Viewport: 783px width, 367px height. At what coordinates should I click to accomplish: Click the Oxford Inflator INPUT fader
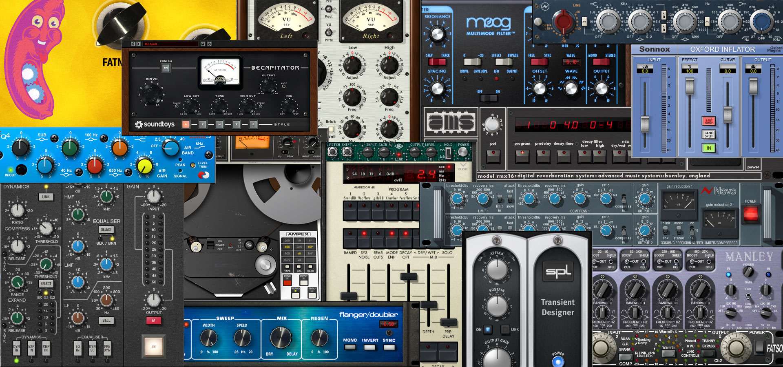pyautogui.click(x=645, y=124)
